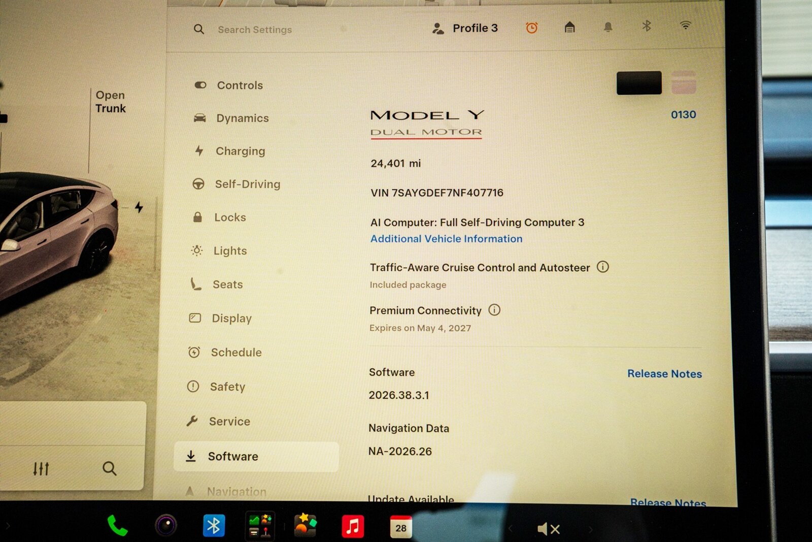Select the Software tab in sidebar

tap(256, 456)
